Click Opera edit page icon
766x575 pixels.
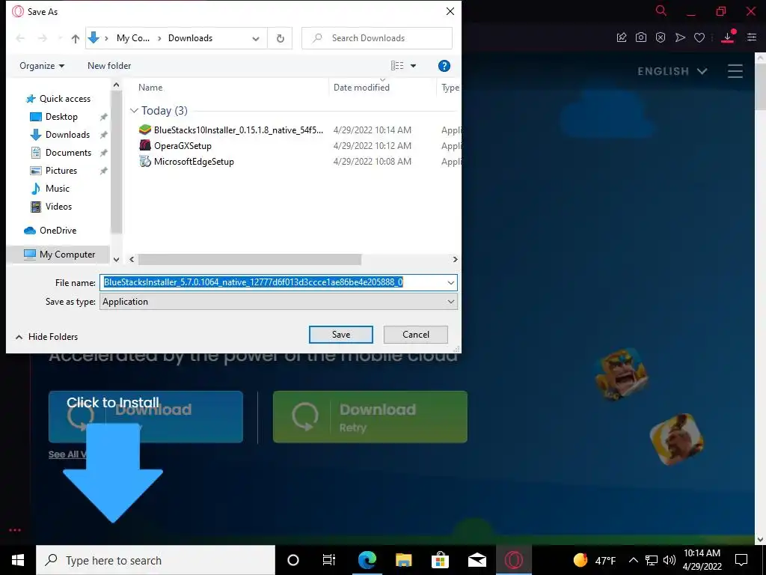(x=622, y=37)
